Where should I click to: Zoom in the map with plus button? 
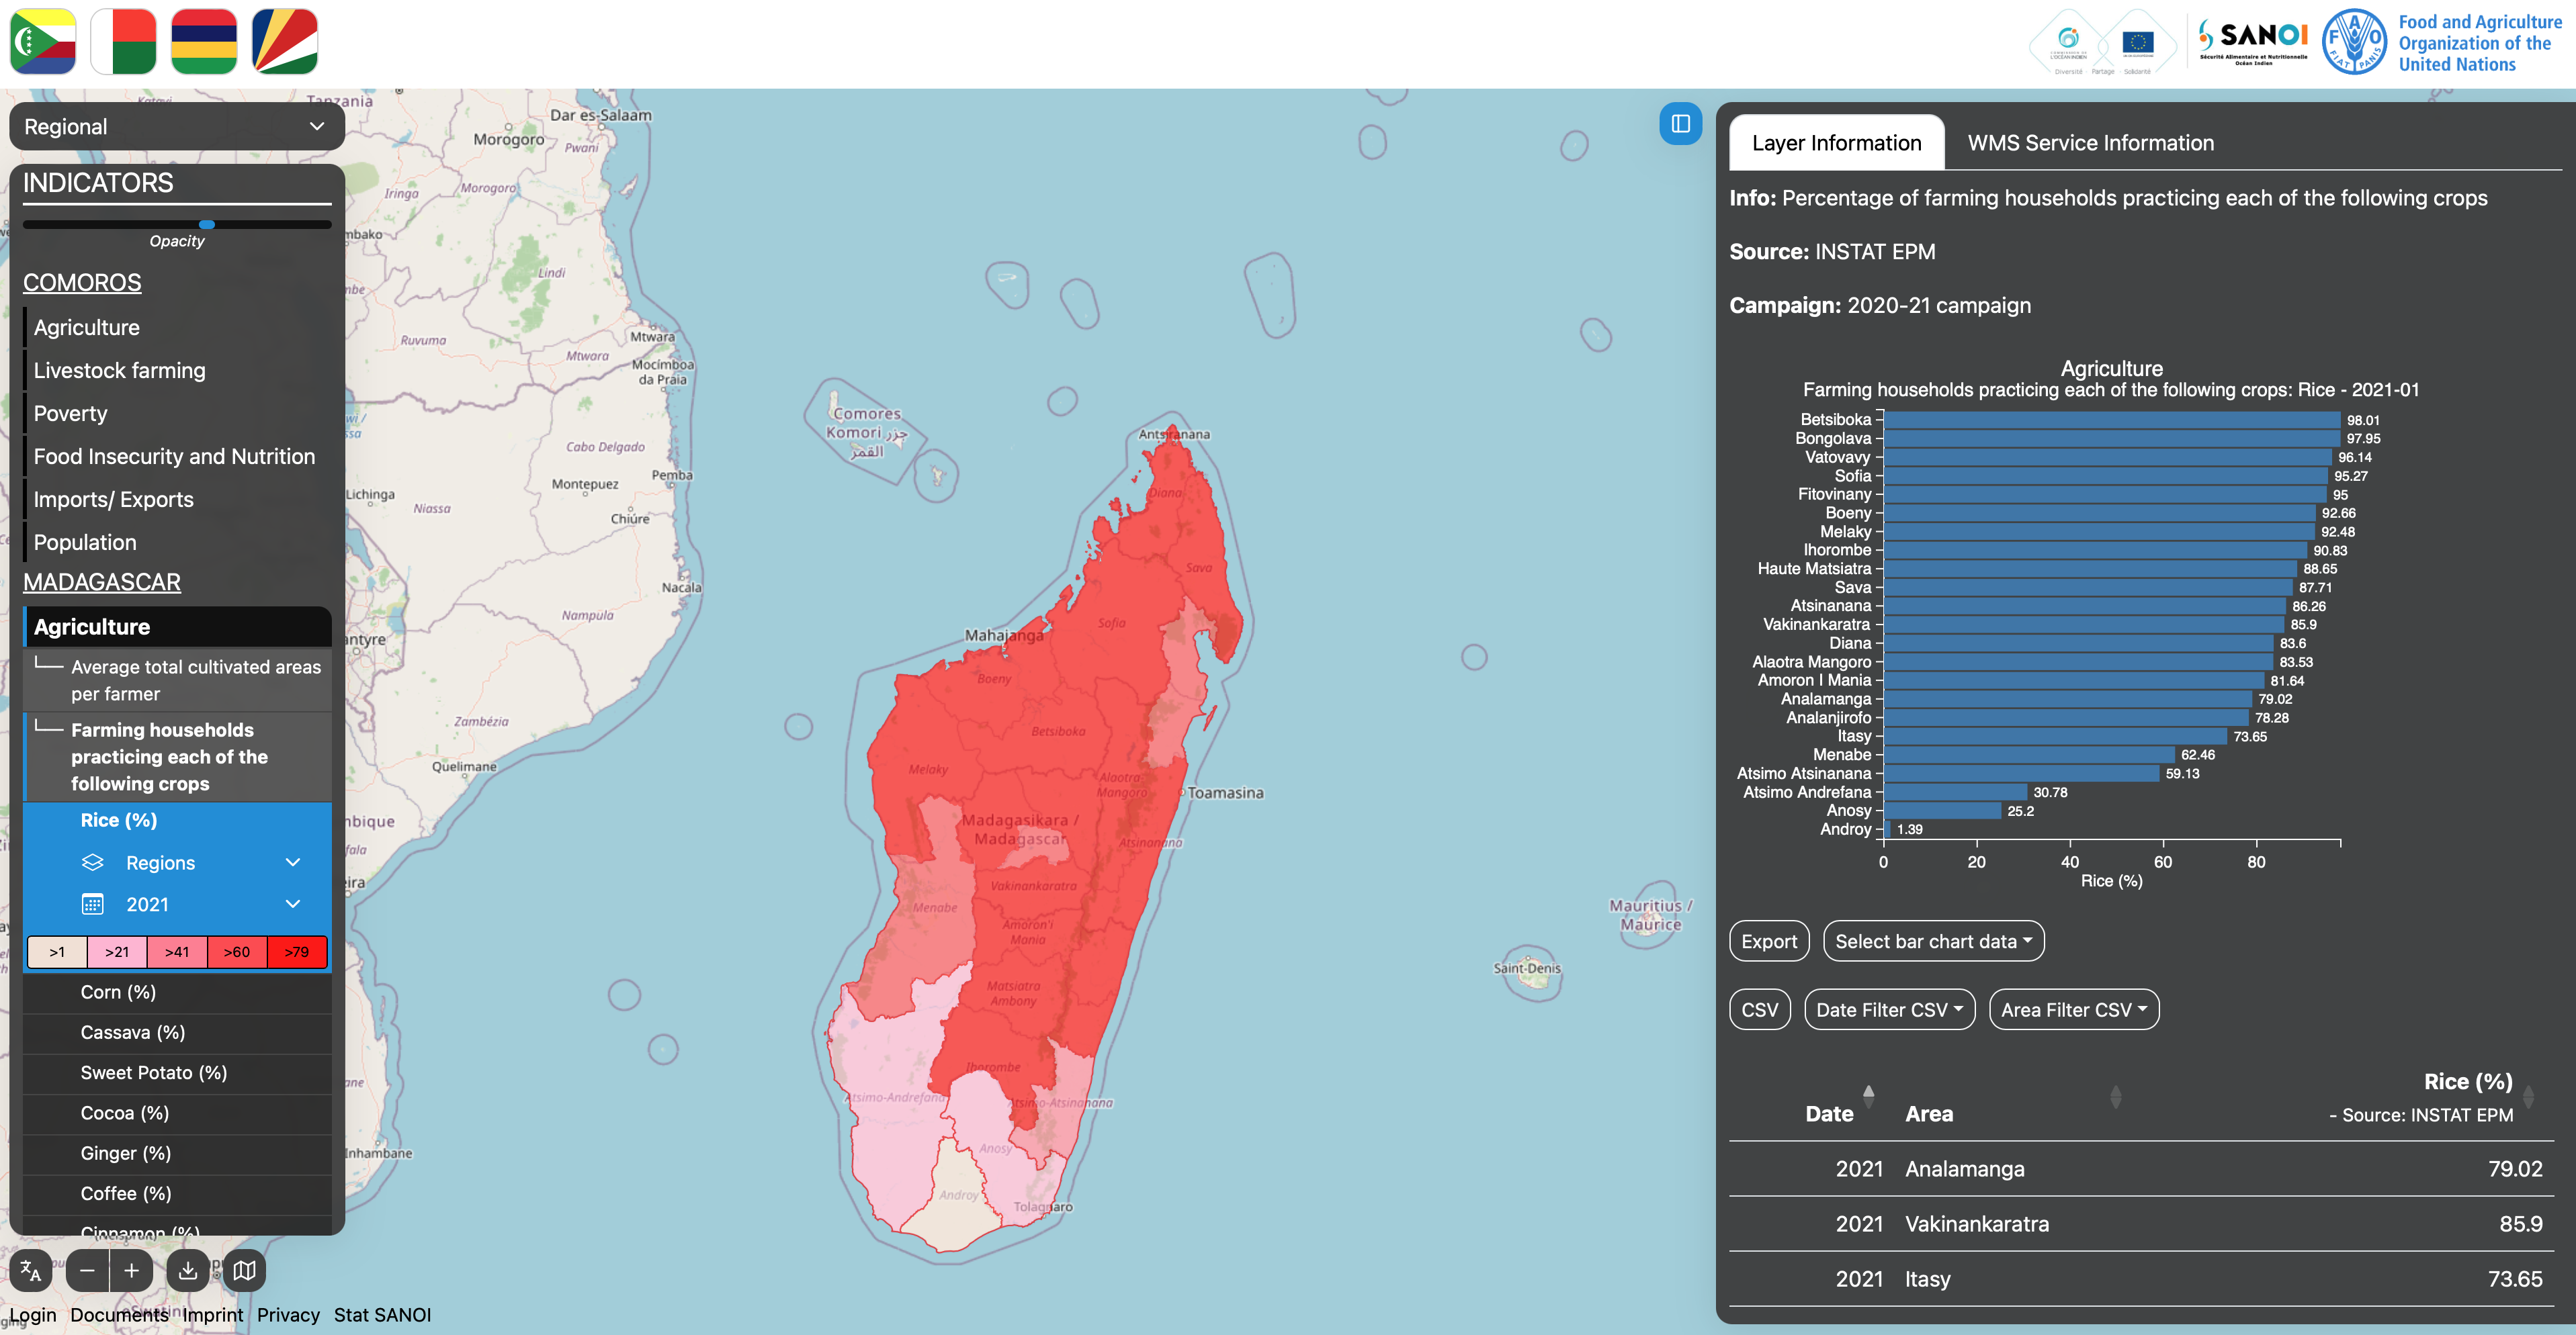(132, 1271)
